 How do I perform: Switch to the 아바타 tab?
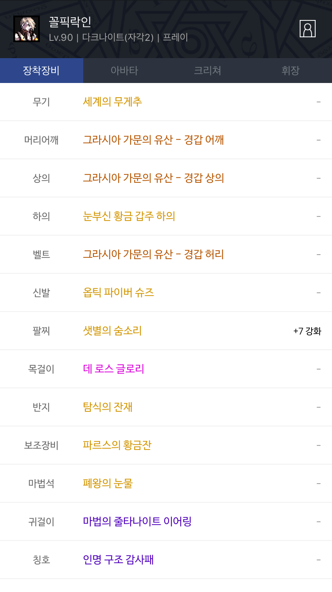point(124,71)
